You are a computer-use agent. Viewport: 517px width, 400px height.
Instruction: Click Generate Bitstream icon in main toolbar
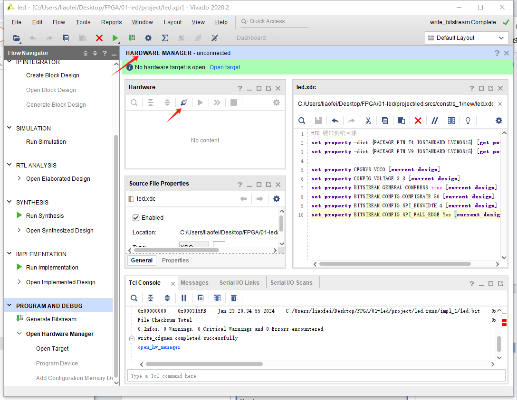point(132,38)
